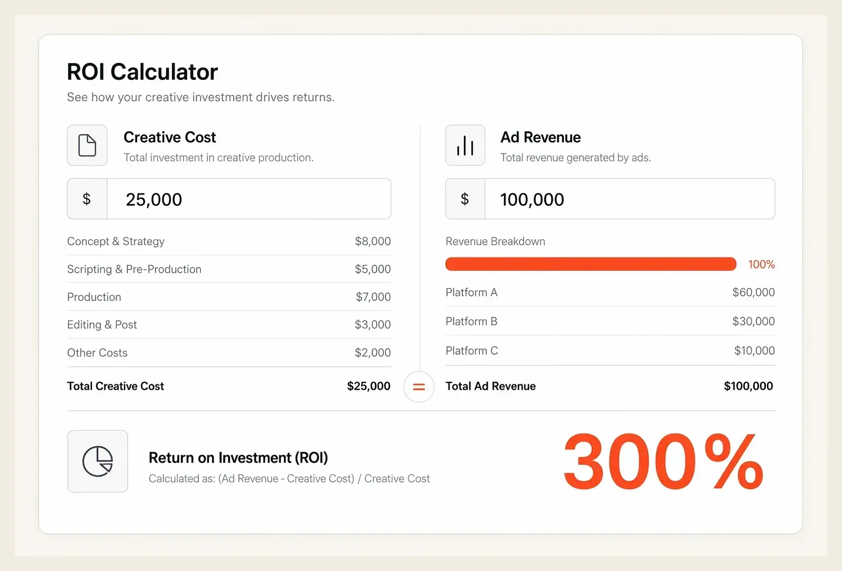Select the Platform A revenue row
Image resolution: width=842 pixels, height=571 pixels.
610,292
